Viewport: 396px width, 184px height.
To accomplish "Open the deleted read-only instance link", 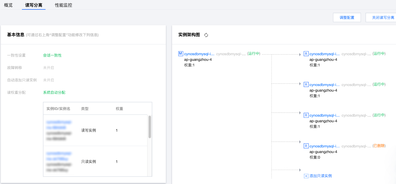I will (325, 146).
